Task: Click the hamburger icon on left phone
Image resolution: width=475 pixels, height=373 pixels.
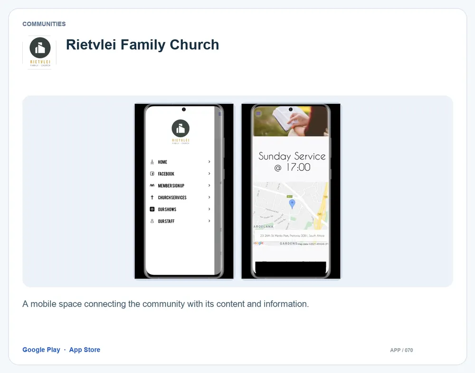Action: (x=220, y=114)
